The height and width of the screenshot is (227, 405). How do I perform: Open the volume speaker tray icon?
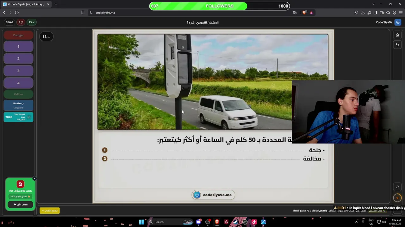pyautogui.click(x=384, y=222)
